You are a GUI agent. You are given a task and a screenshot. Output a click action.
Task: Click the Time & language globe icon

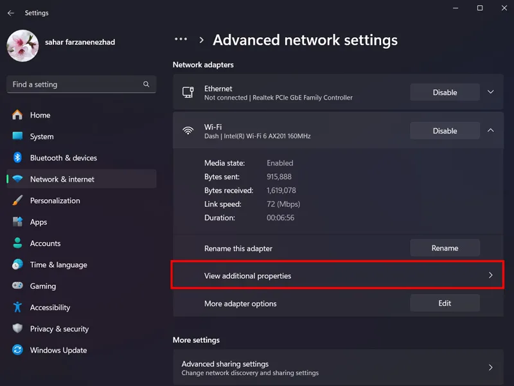pyautogui.click(x=18, y=265)
